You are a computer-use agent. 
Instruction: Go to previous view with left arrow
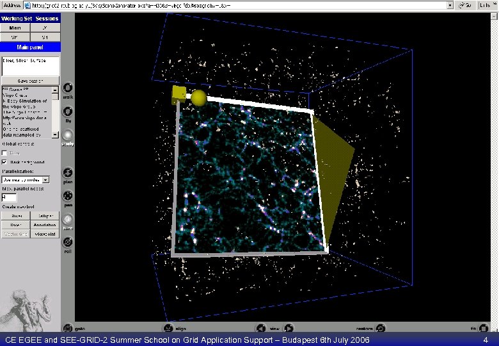[x=261, y=328]
